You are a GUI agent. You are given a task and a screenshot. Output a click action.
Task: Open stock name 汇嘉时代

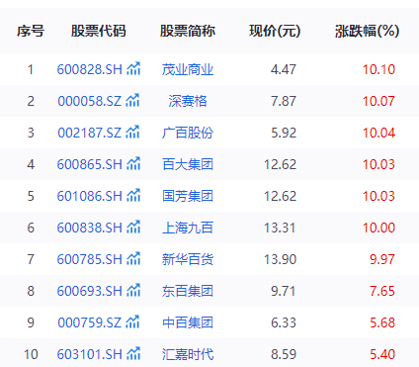coord(188,354)
